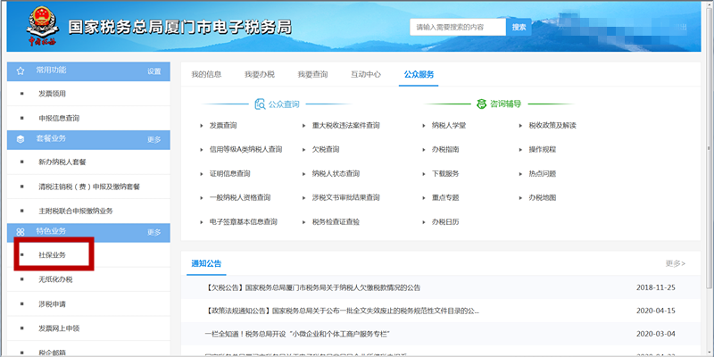Select the 通知公告 tab
This screenshot has width=714, height=357.
click(206, 263)
